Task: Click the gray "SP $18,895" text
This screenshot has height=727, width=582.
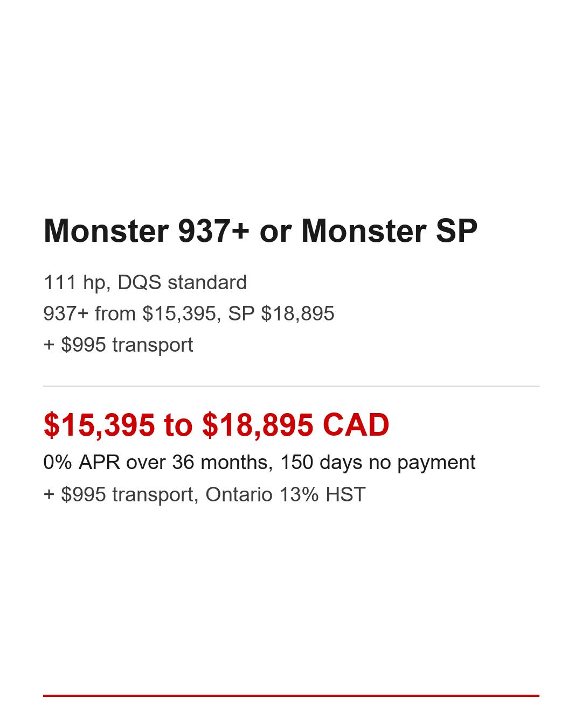Action: point(281,313)
